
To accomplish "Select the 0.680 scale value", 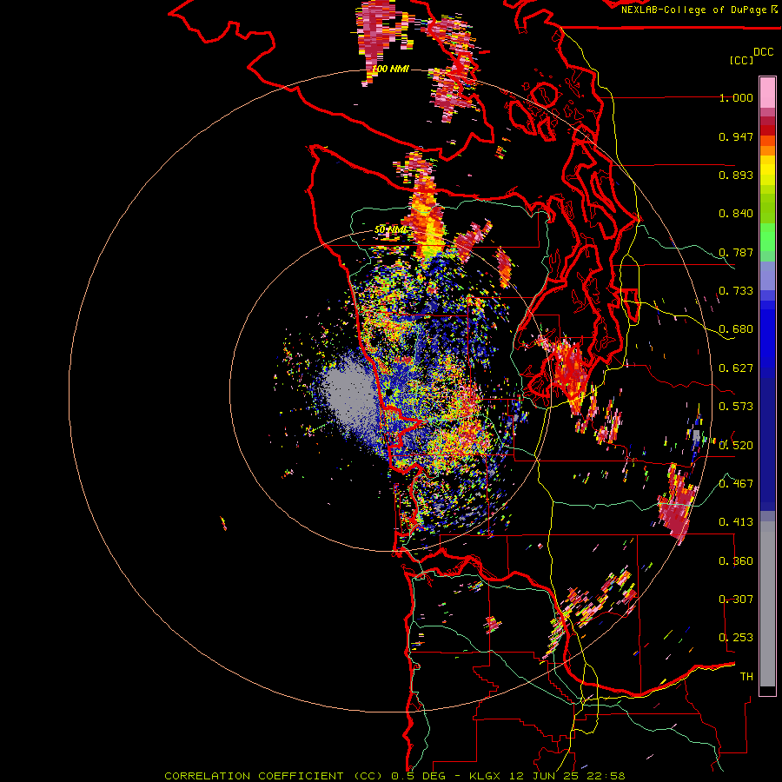I will [x=736, y=329].
